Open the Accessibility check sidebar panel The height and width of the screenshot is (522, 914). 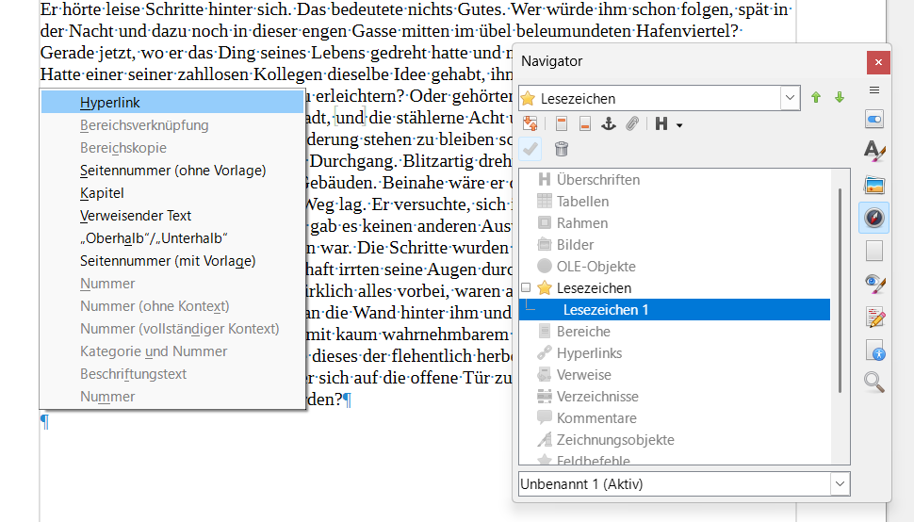pyautogui.click(x=874, y=352)
